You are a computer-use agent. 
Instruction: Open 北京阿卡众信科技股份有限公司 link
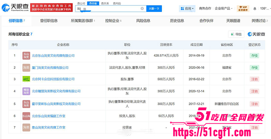(53, 79)
